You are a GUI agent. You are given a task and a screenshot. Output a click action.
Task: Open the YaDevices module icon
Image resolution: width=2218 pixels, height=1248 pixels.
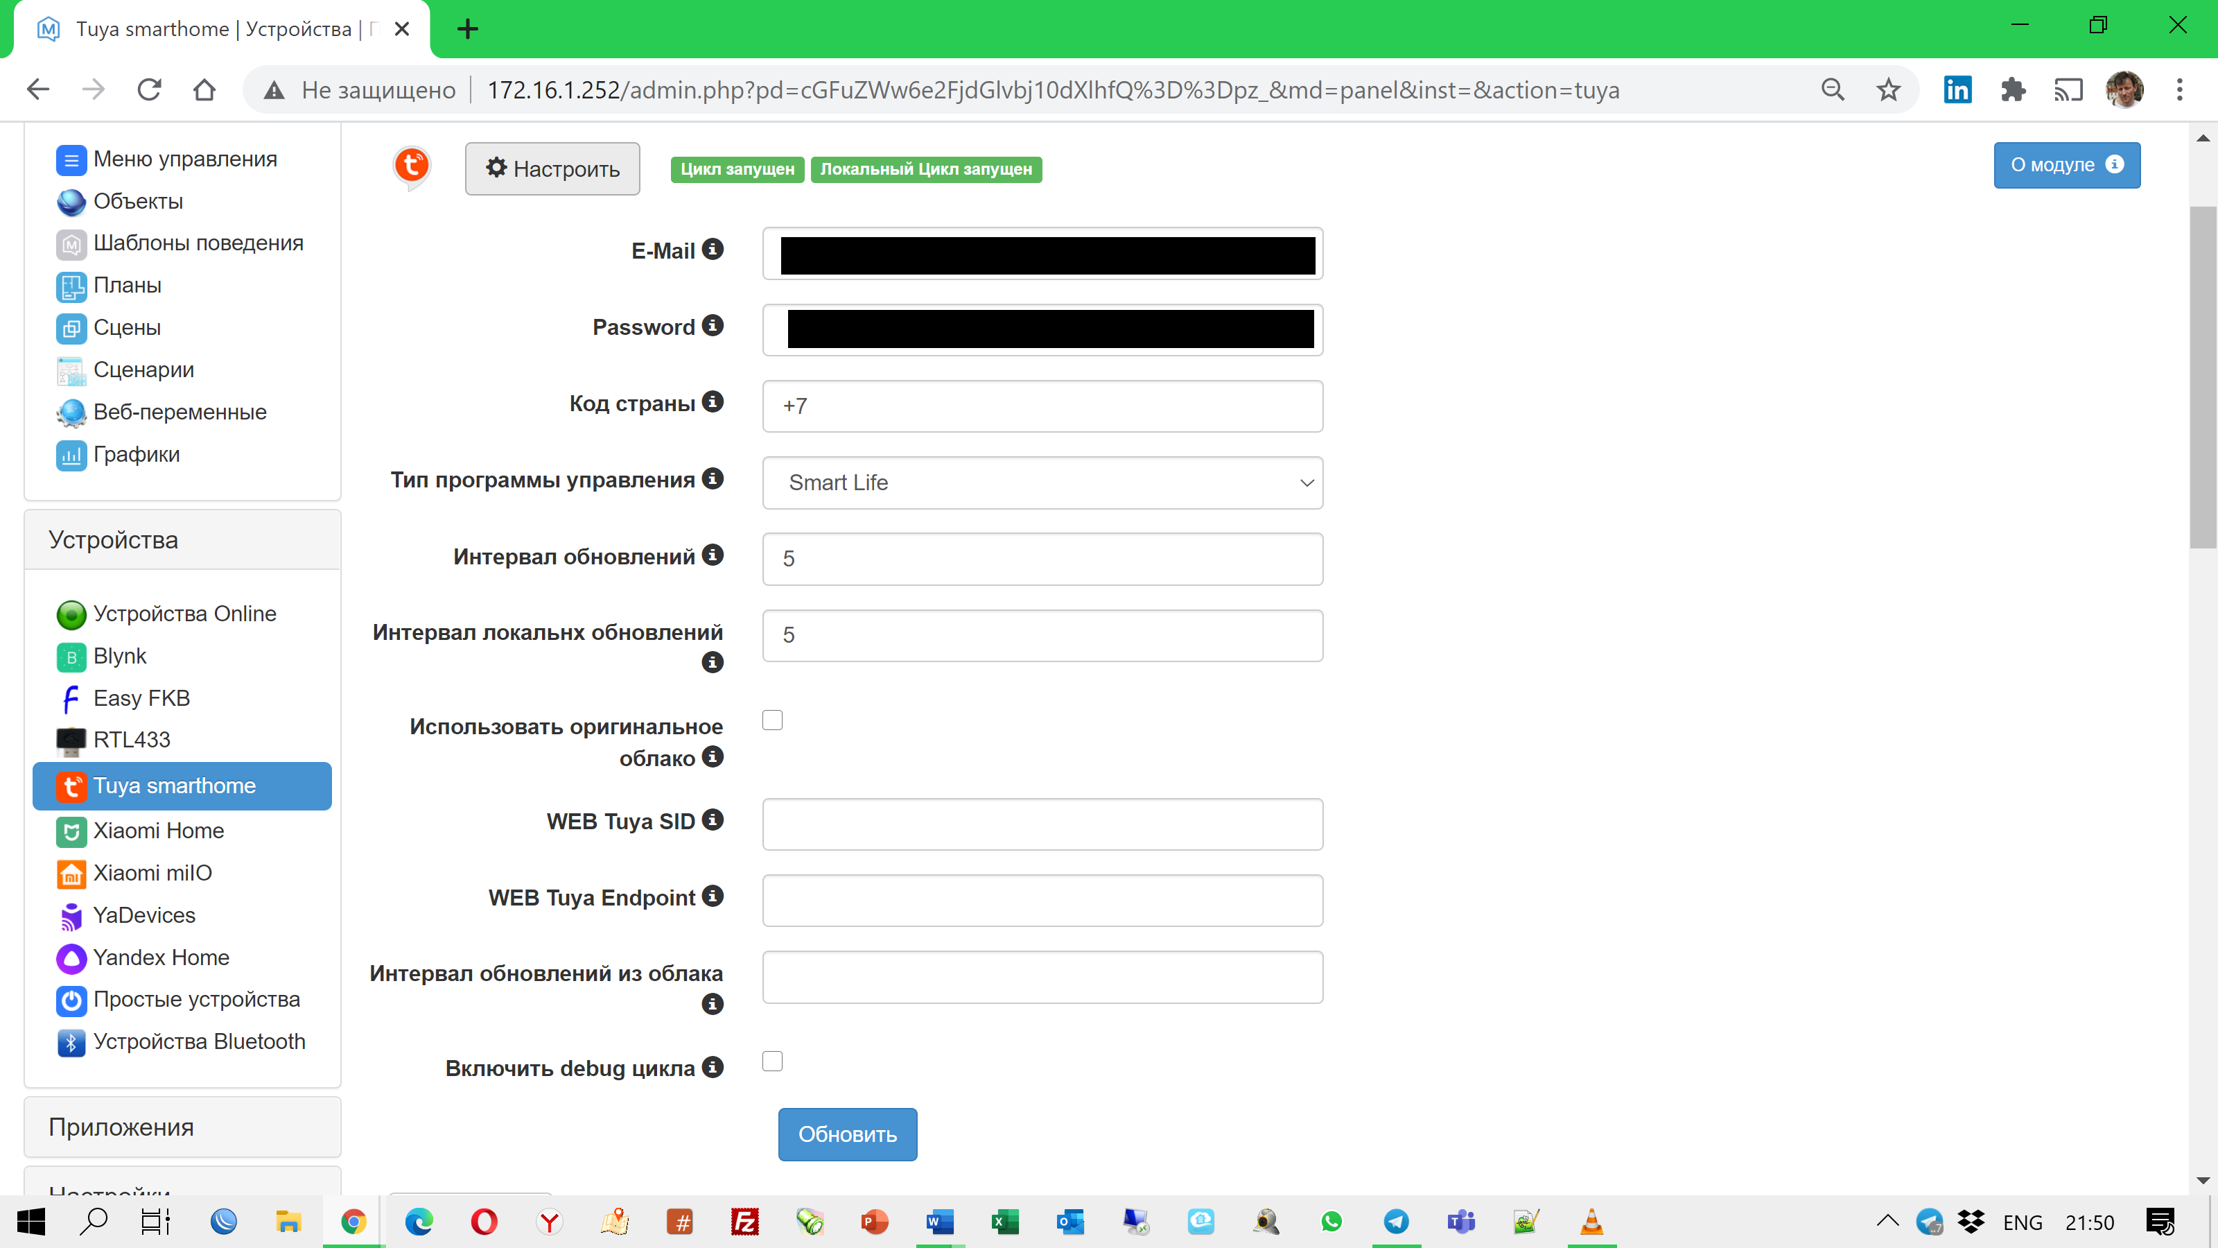coord(71,915)
